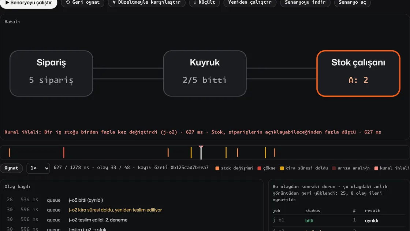Click the kira süresi doldu legend swatch
Viewport: 410px width, 231px height.
pyautogui.click(x=282, y=168)
